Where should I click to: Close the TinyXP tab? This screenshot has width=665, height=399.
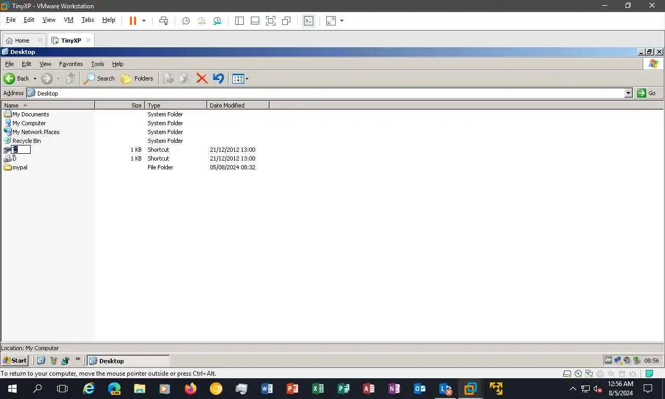click(88, 40)
